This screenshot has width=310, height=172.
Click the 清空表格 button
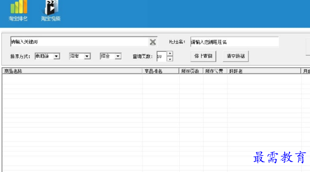click(236, 56)
